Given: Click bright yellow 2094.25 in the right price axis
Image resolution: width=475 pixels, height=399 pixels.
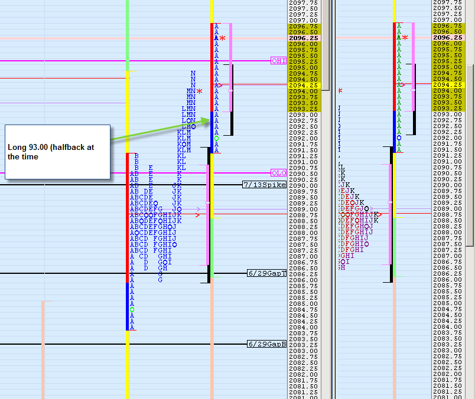Looking at the screenshot, I should click(447, 85).
